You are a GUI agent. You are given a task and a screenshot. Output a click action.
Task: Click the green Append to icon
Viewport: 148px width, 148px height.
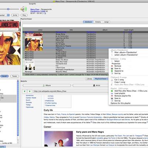tap(112, 71)
